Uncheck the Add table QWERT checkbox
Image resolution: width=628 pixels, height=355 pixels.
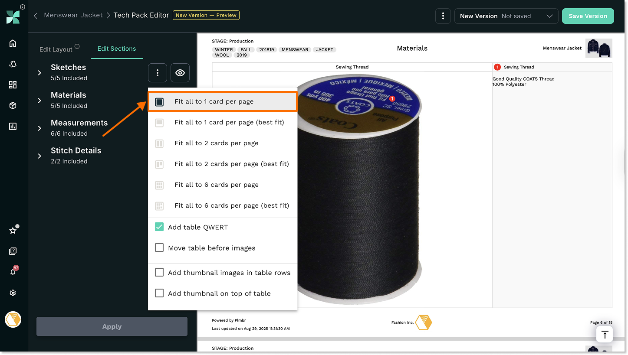coord(159,227)
